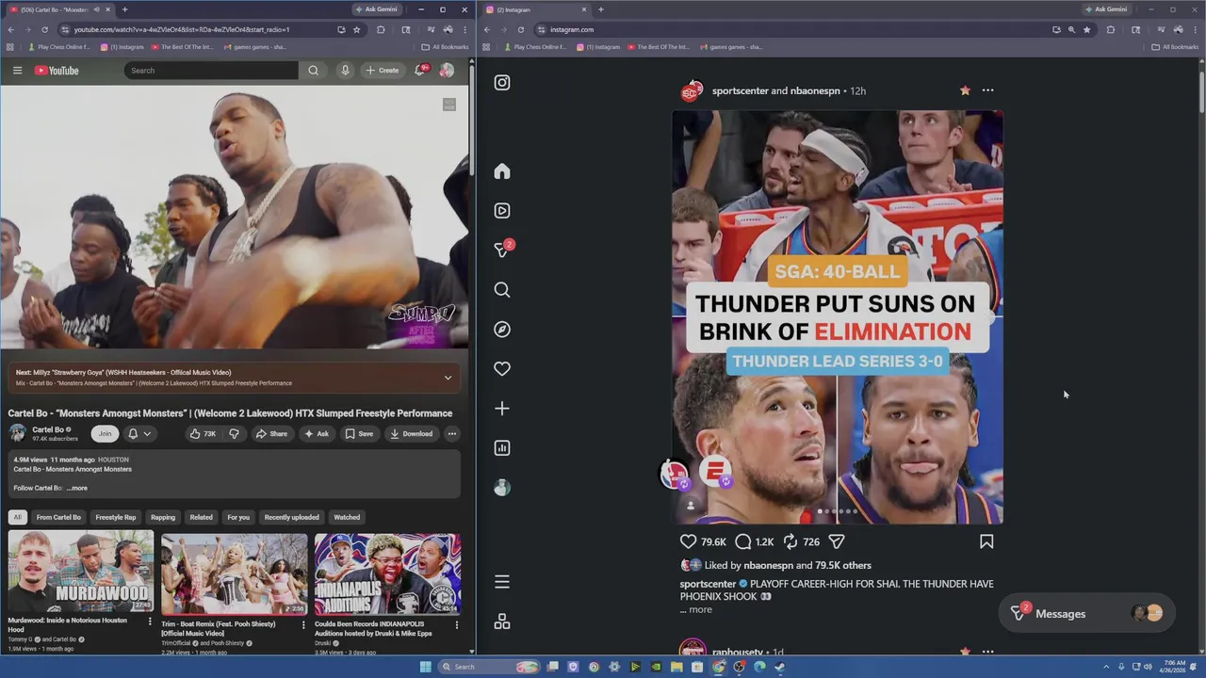Select the 'Watched' filter chip
The width and height of the screenshot is (1206, 678).
(x=347, y=517)
